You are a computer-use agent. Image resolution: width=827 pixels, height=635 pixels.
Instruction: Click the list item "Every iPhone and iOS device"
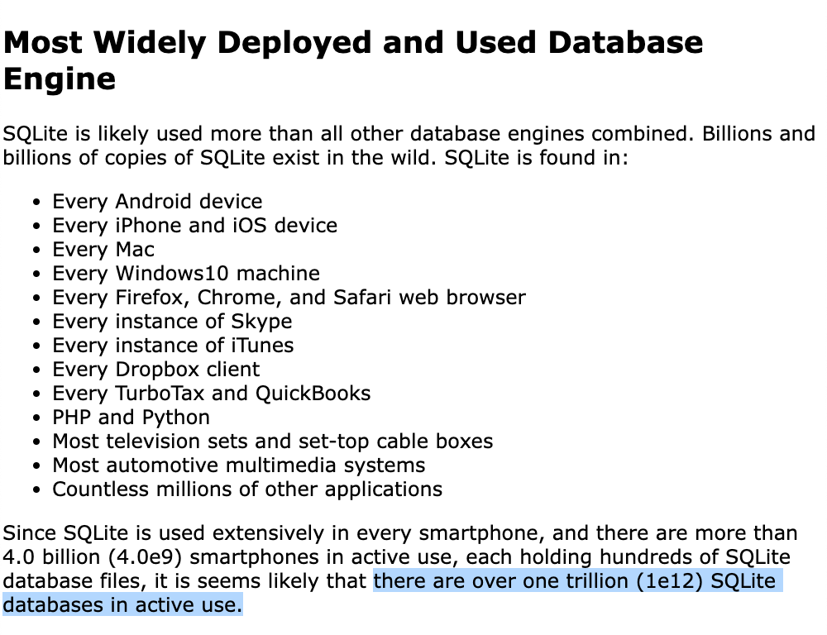point(194,226)
